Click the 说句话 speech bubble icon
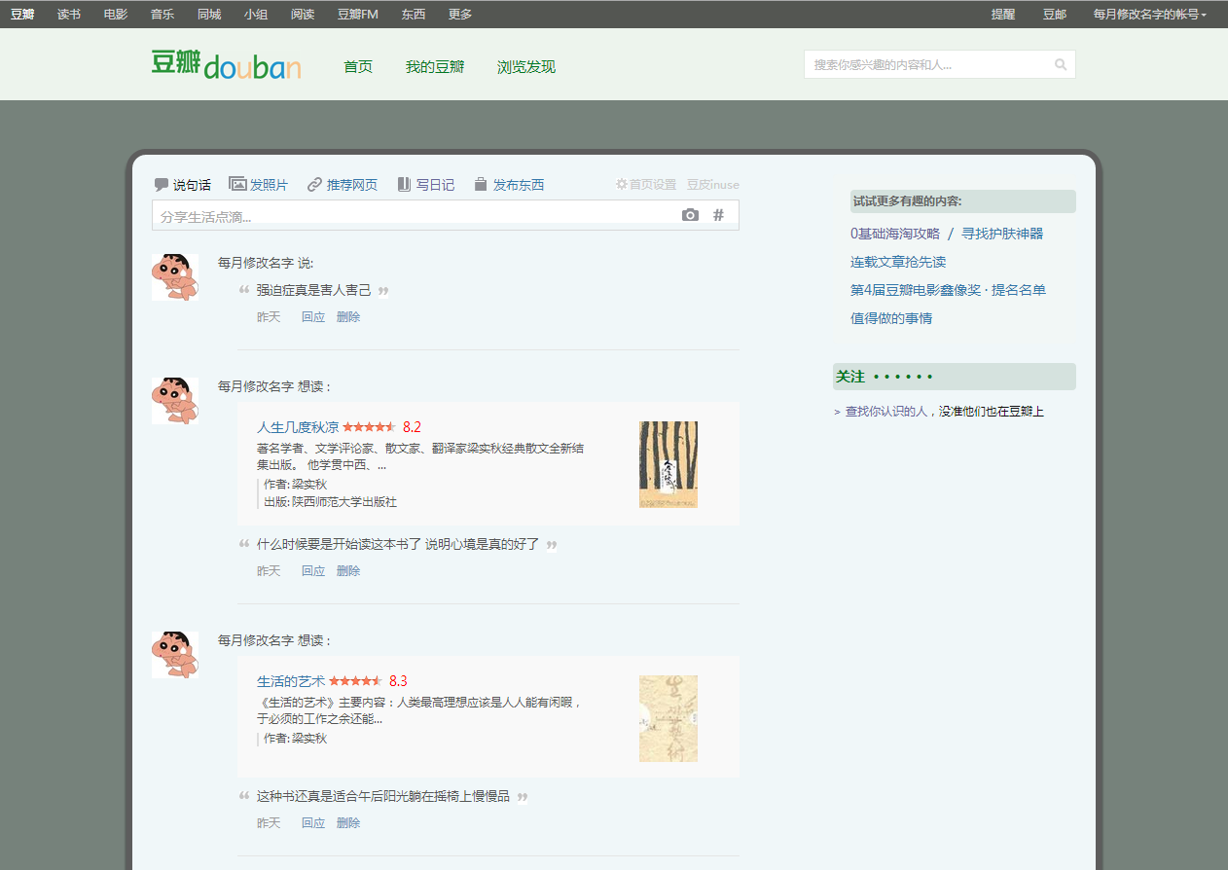This screenshot has height=870, width=1228. (161, 184)
